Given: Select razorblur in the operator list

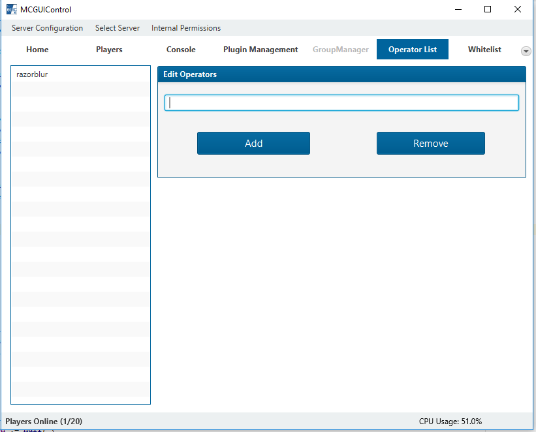Looking at the screenshot, I should [33, 74].
